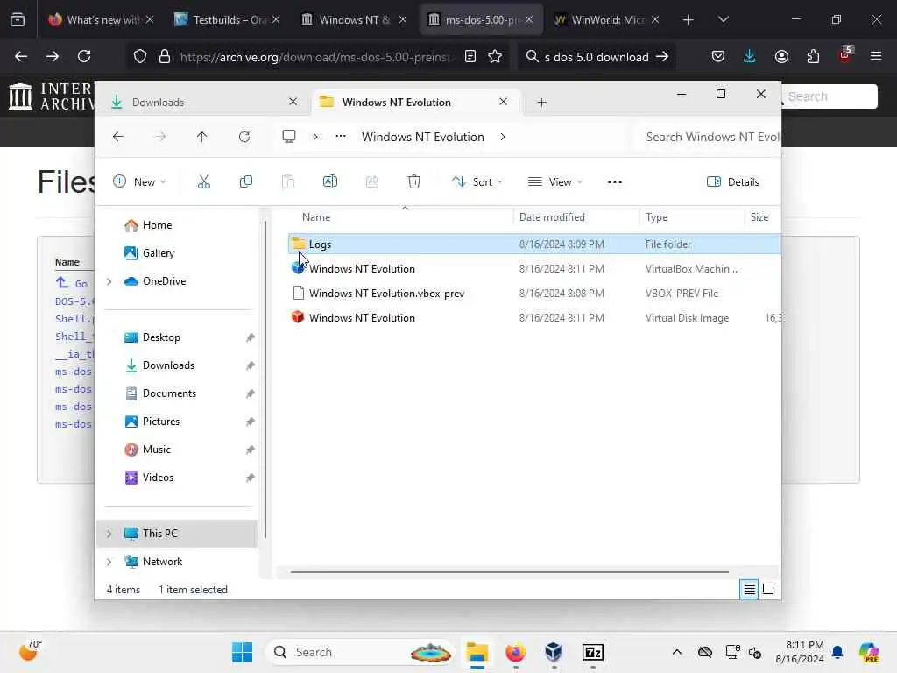
Task: Open Firefox bookmark star icon
Action: click(495, 56)
